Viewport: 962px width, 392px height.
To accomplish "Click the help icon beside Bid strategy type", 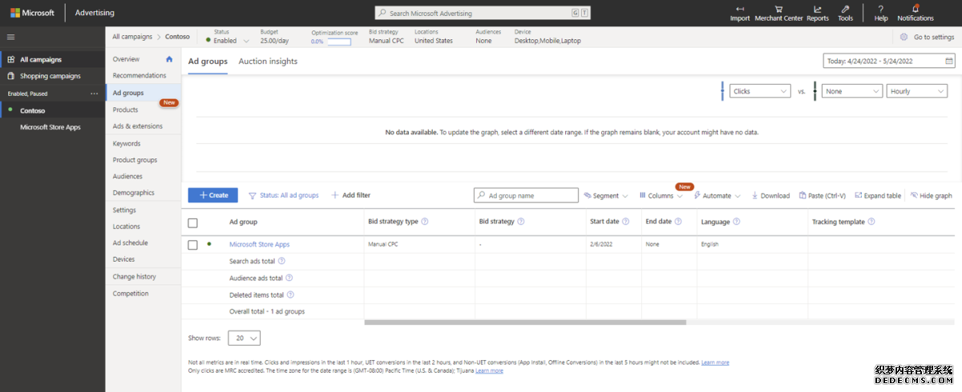I will (425, 222).
